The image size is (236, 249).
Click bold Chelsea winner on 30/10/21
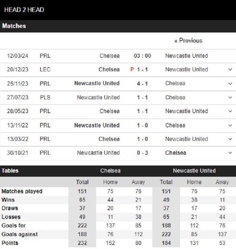[176, 153]
